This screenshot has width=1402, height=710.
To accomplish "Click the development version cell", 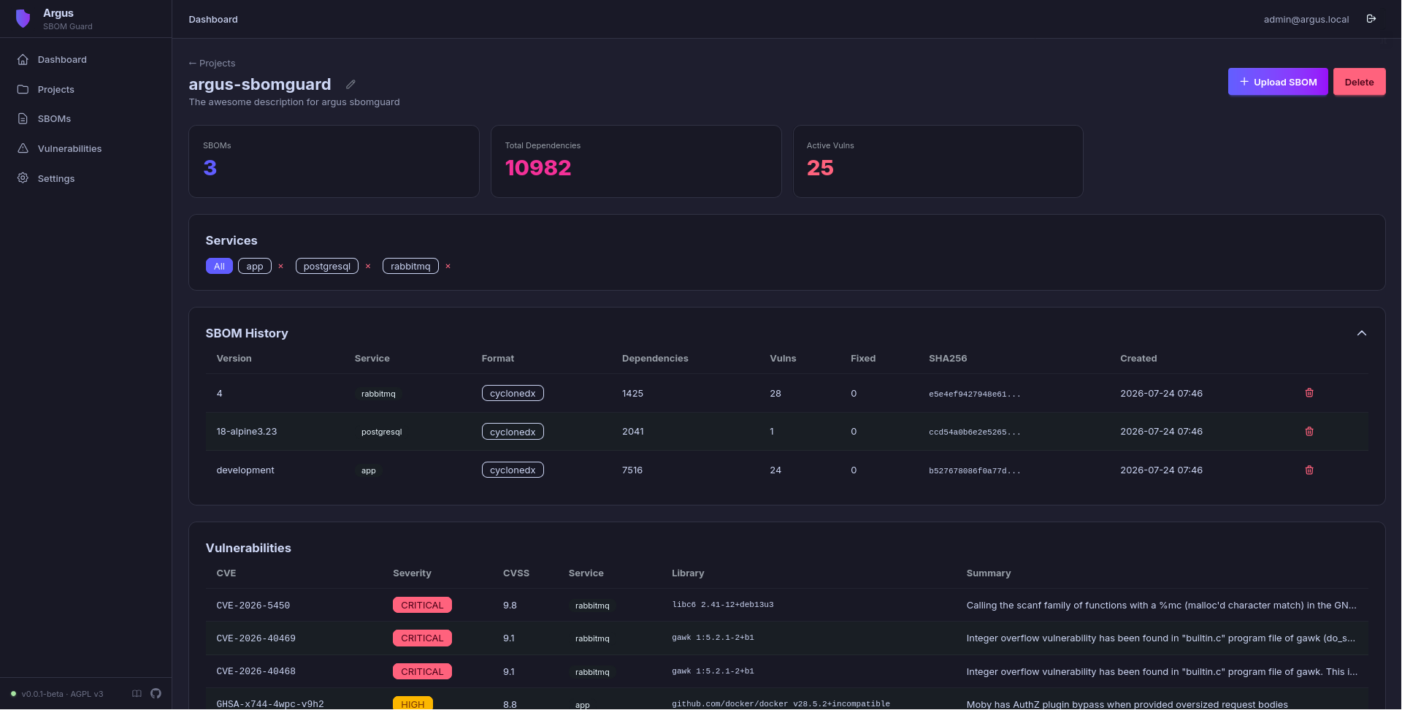I will (245, 470).
